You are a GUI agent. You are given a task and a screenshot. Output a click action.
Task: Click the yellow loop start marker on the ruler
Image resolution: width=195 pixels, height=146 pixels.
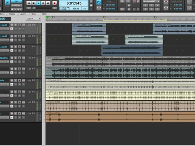pyautogui.click(x=103, y=19)
